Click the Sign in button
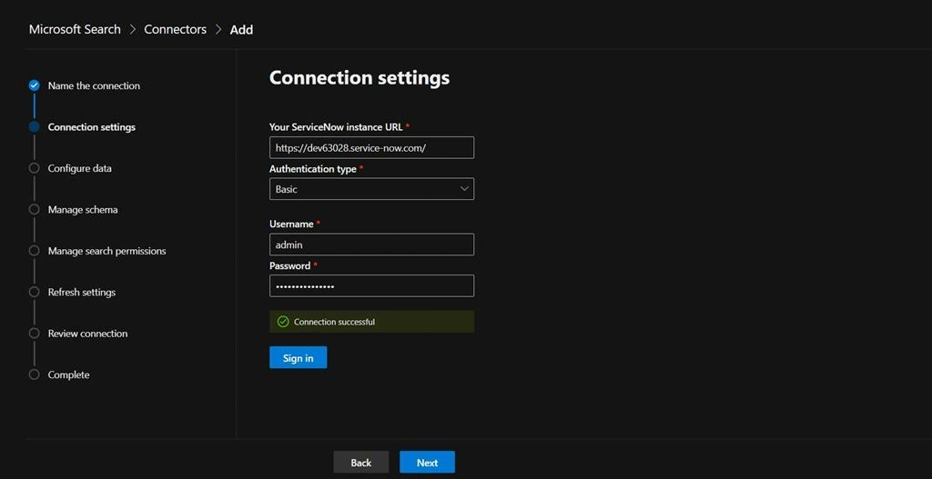932x479 pixels. click(x=298, y=357)
